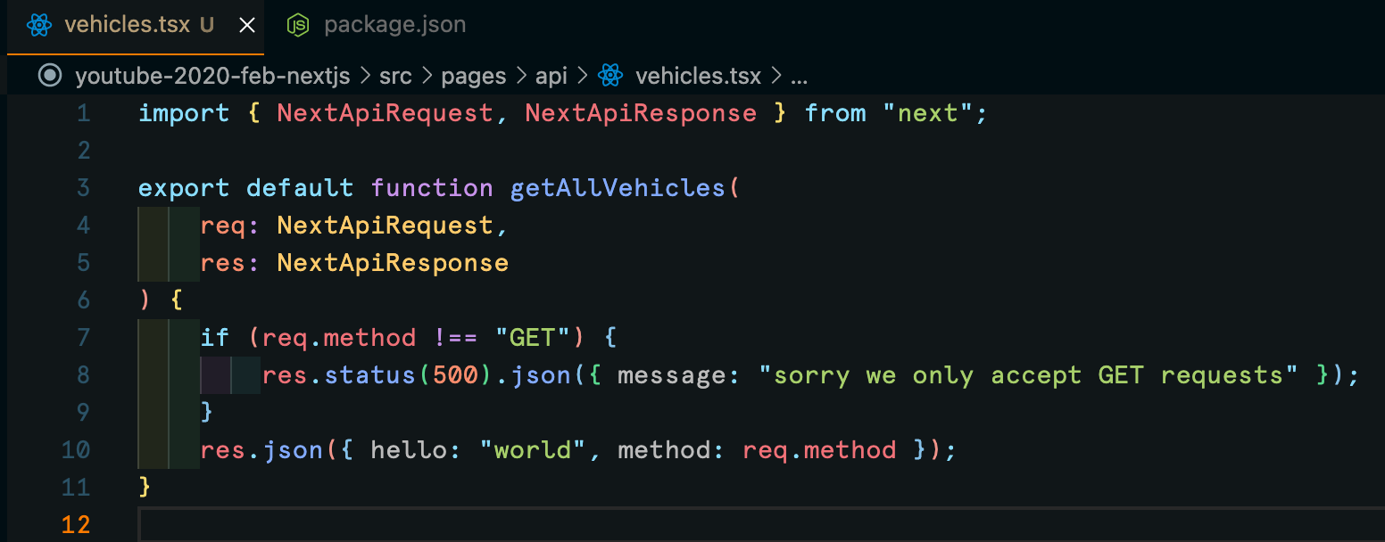The width and height of the screenshot is (1385, 542).
Task: Open the ellipsis symbol breadcrumb
Action: [x=799, y=76]
